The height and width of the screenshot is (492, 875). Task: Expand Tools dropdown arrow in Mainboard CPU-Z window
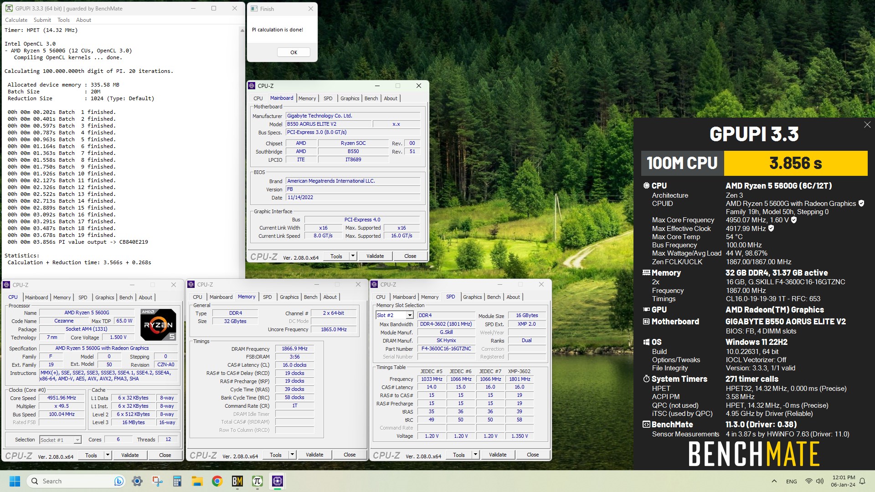click(352, 256)
